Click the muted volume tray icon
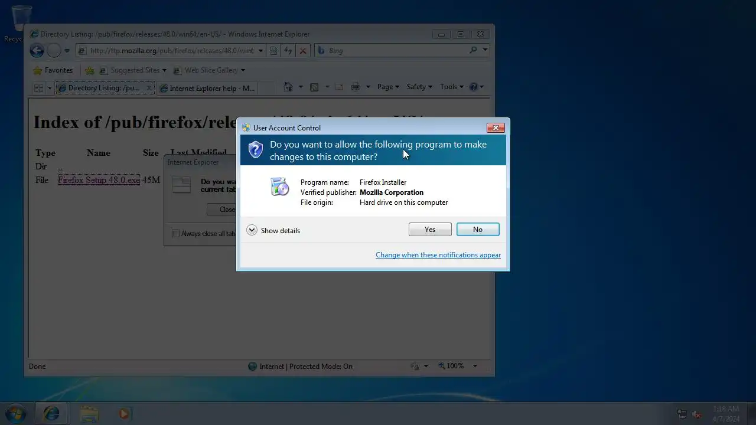This screenshot has width=756, height=425. [697, 414]
